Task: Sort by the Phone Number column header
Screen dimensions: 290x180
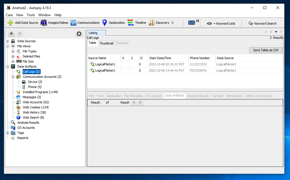Action: [200, 58]
